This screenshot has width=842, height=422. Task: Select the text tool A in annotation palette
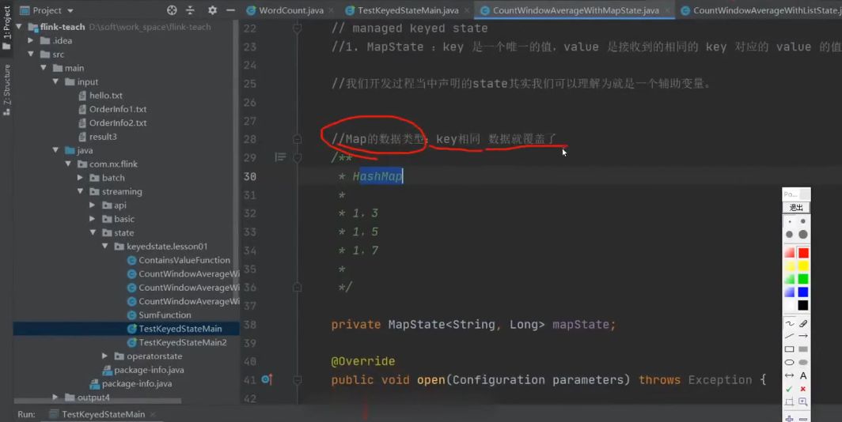coord(802,375)
